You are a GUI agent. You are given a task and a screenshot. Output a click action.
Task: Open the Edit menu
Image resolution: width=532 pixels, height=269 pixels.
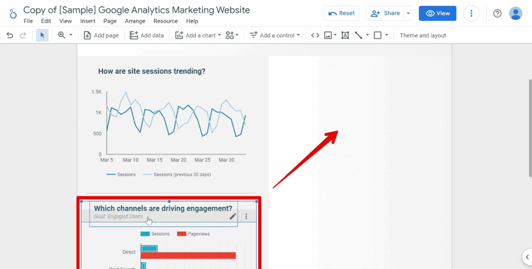click(46, 21)
